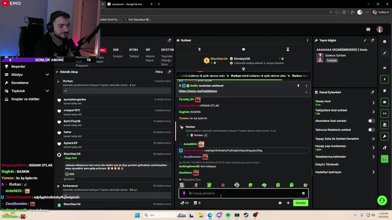Click the lightning bolt icon in right sidebar
The height and width of the screenshot is (220, 392).
pyautogui.click(x=385, y=79)
